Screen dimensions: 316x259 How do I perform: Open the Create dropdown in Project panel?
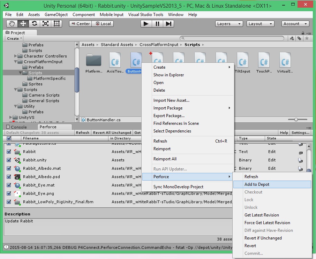coord(14,38)
